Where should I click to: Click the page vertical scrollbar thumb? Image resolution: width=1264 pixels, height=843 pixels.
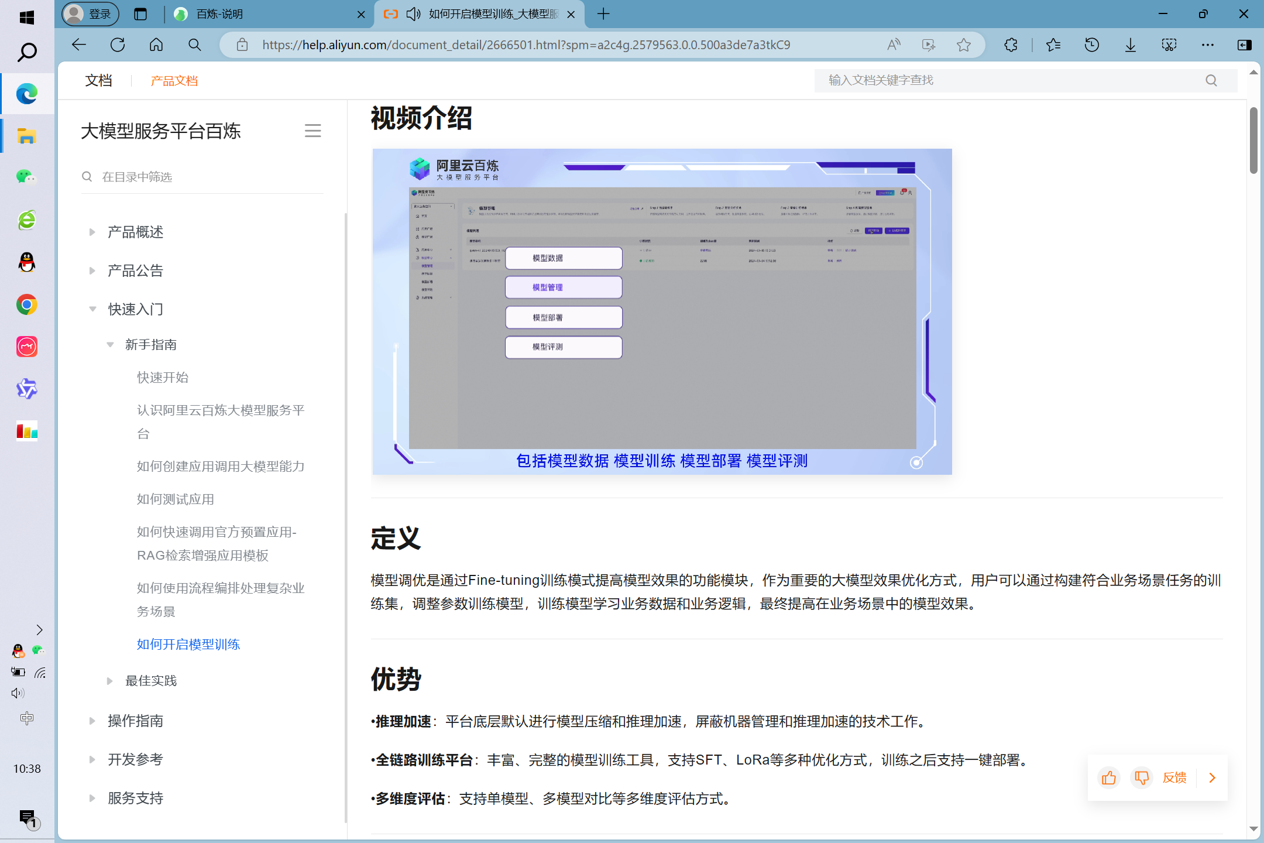[x=1253, y=140]
